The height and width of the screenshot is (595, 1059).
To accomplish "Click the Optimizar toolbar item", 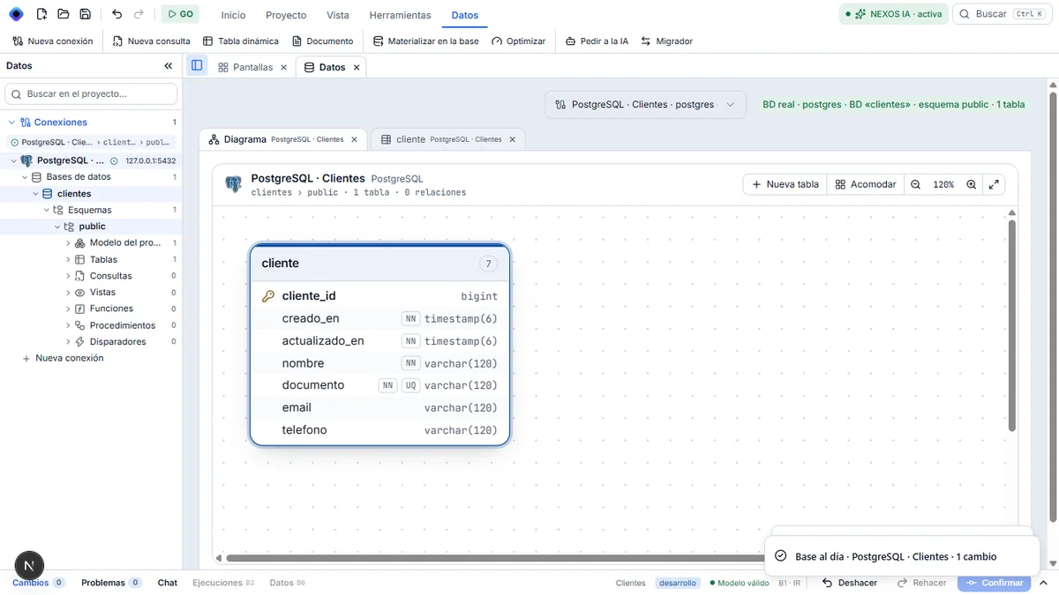I will tap(519, 41).
